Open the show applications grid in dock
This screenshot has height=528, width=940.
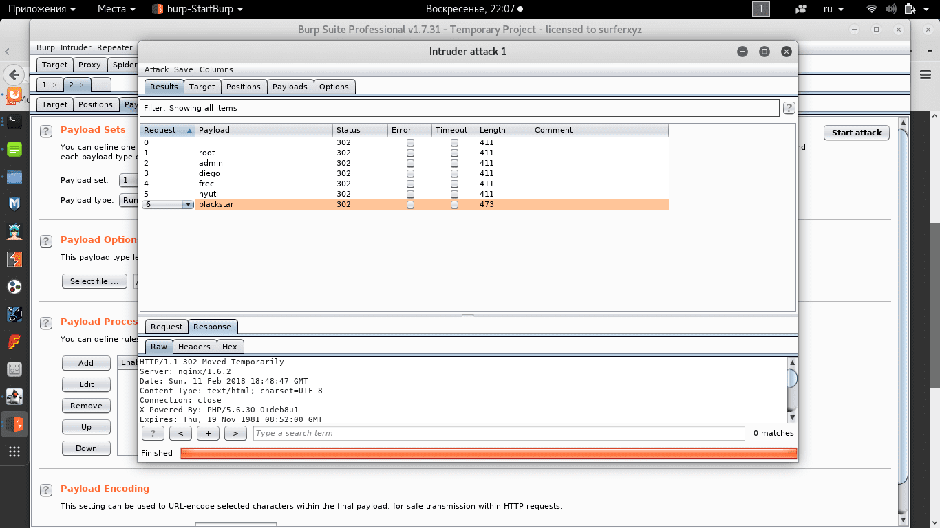pyautogui.click(x=14, y=452)
